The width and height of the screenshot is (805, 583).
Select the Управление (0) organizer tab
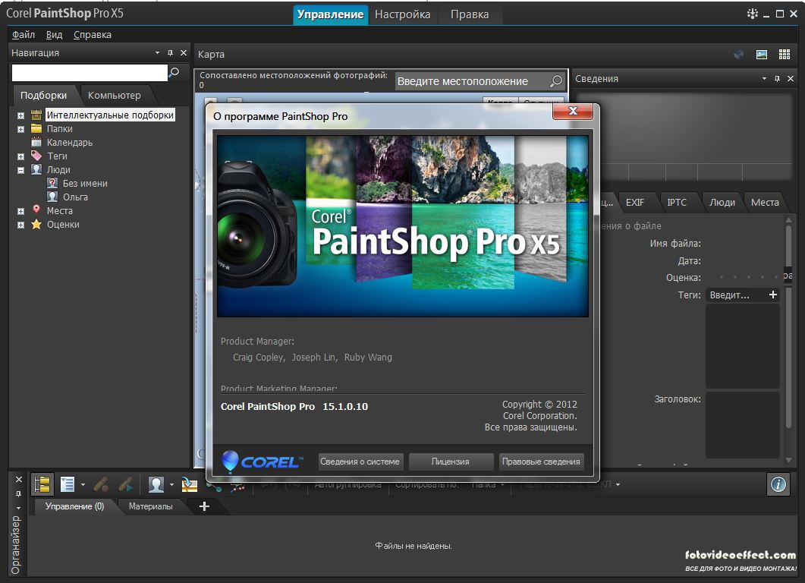tap(74, 506)
